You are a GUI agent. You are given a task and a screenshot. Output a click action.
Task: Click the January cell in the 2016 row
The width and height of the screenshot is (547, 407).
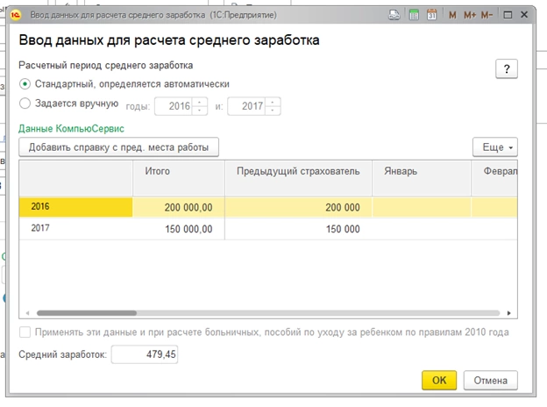point(422,207)
